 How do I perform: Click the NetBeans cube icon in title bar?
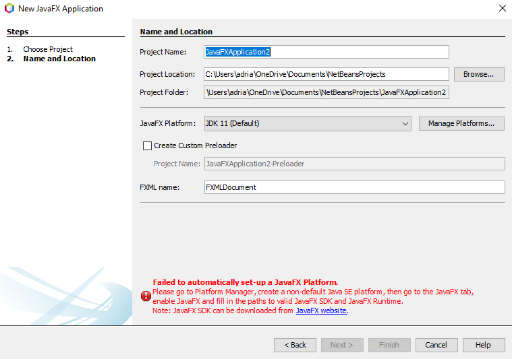point(9,9)
